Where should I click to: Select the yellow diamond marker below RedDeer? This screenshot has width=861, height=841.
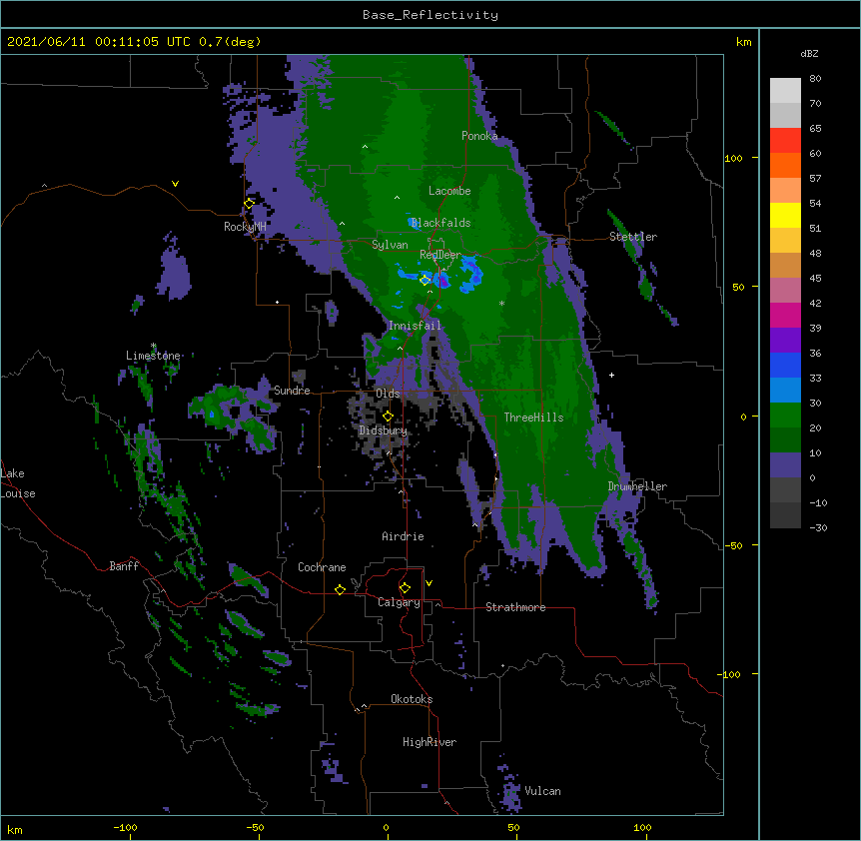point(425,280)
